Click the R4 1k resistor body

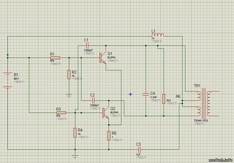click(75, 133)
